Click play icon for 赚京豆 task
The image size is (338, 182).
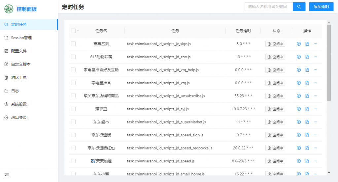coord(299,109)
